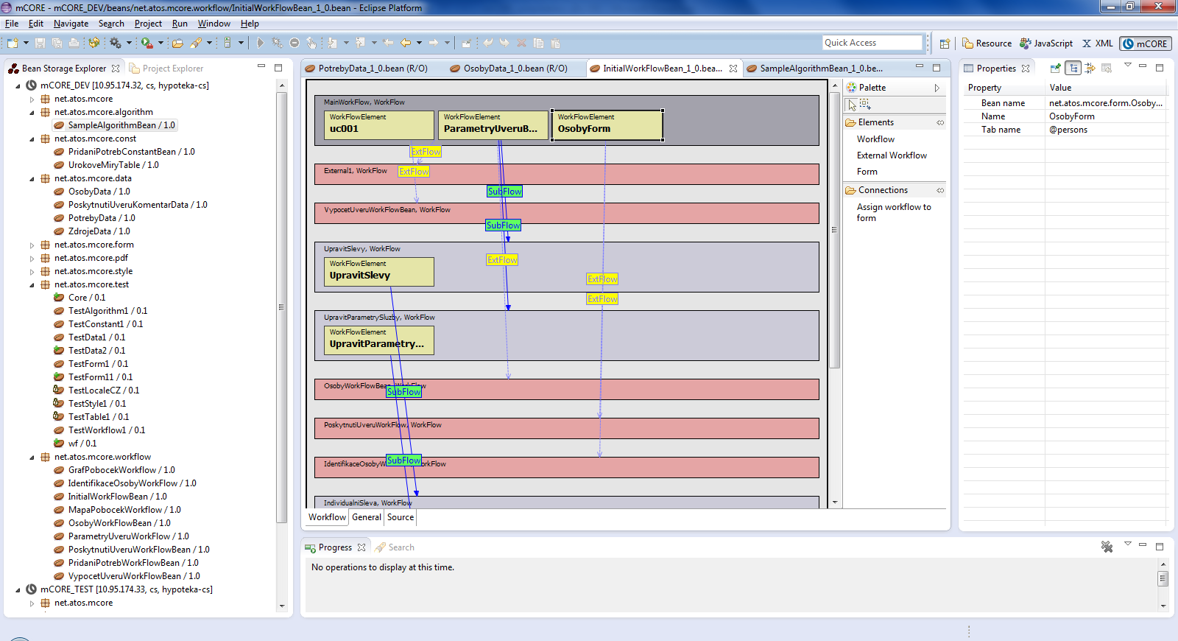This screenshot has width=1178, height=641.
Task: Click Show Advanced Properties filter icon
Action: click(1090, 68)
